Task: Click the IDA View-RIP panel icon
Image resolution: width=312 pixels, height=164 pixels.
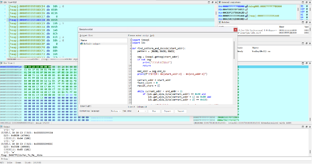Action: (2, 2)
